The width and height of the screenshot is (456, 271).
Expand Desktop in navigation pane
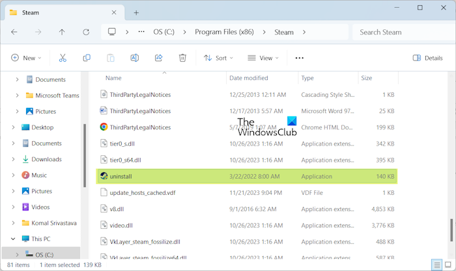[x=13, y=127]
